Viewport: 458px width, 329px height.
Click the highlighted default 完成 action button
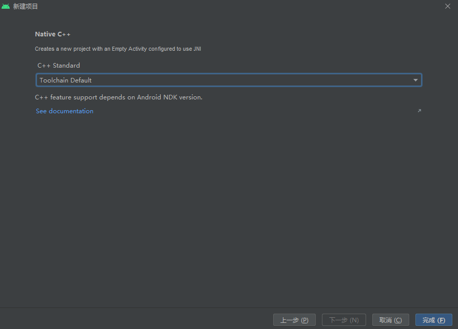tap(434, 319)
